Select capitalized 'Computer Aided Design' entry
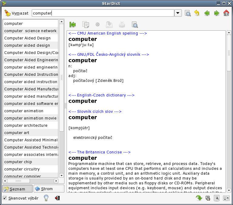This screenshot has width=233, height=205. 31,38
